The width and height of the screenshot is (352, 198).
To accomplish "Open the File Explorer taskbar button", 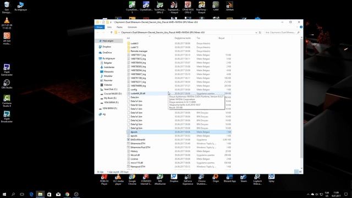I will pyautogui.click(x=40, y=194).
